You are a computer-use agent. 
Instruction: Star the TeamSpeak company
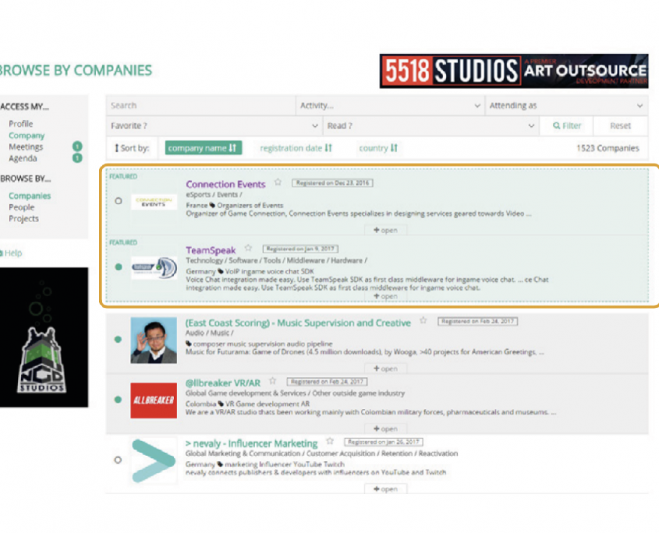(x=248, y=248)
